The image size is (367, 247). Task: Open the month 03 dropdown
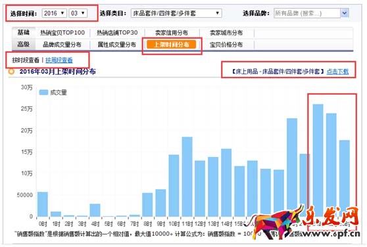coord(78,13)
